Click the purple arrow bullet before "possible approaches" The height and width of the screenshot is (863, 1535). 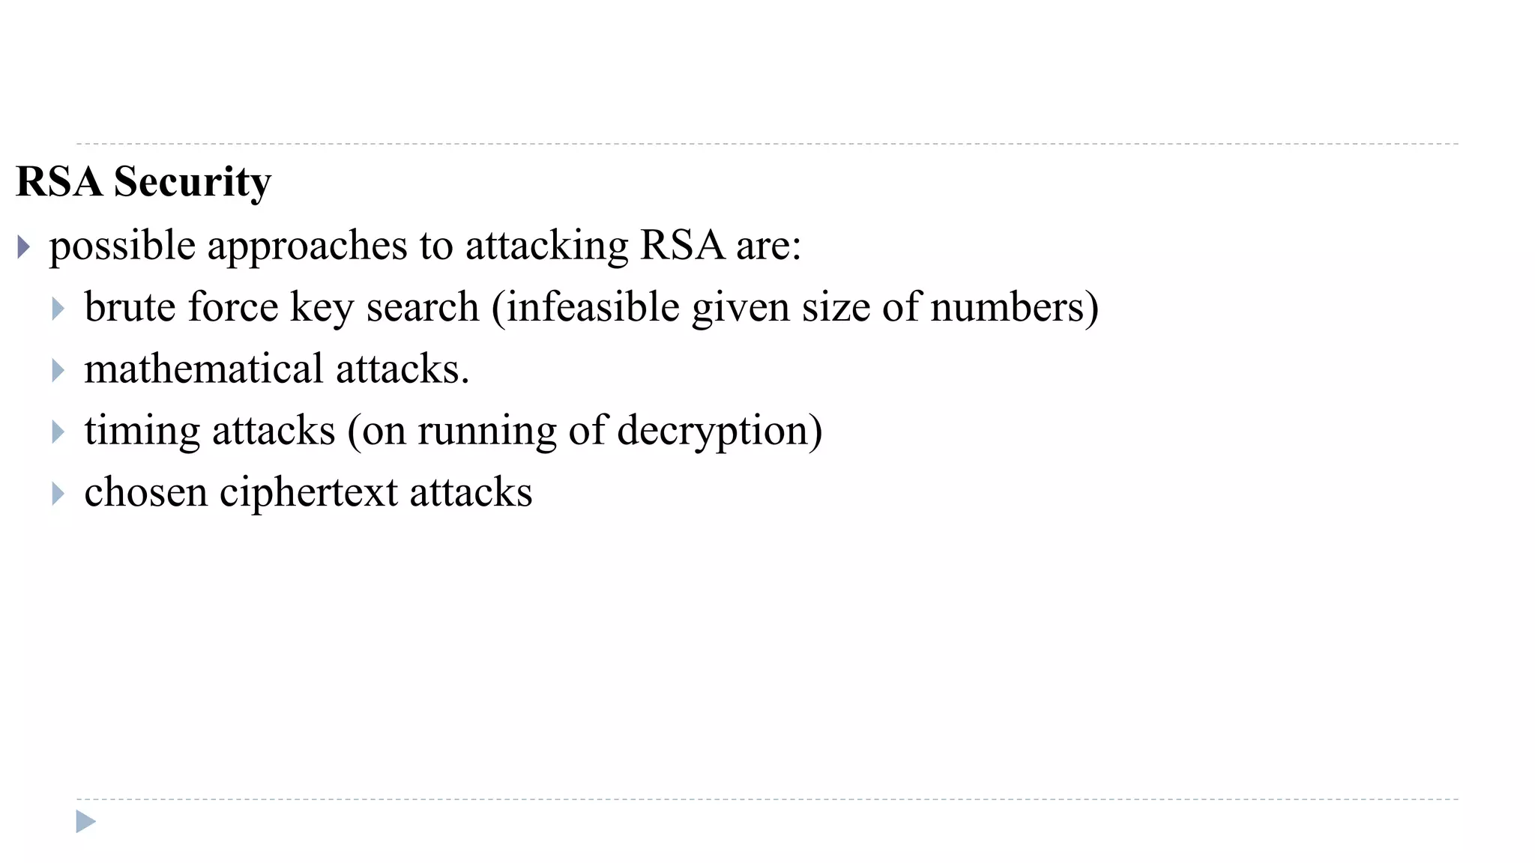pos(24,246)
